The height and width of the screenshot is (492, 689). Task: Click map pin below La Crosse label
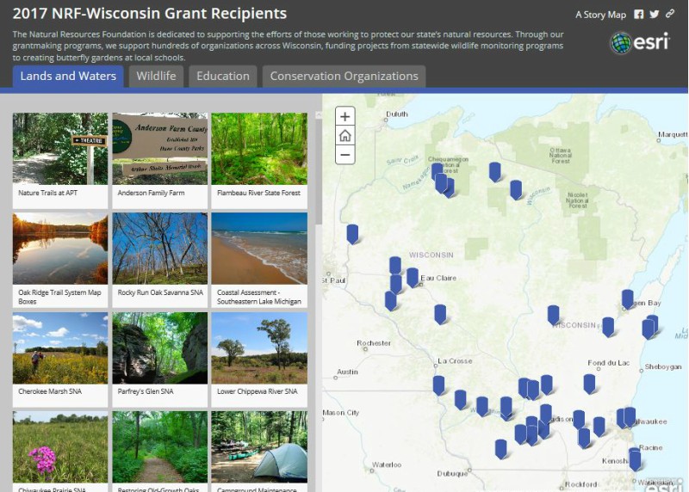tap(438, 385)
